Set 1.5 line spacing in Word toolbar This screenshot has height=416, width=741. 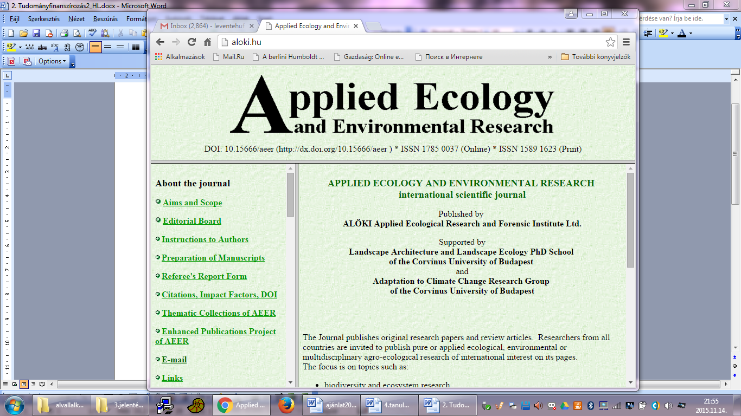coord(108,47)
